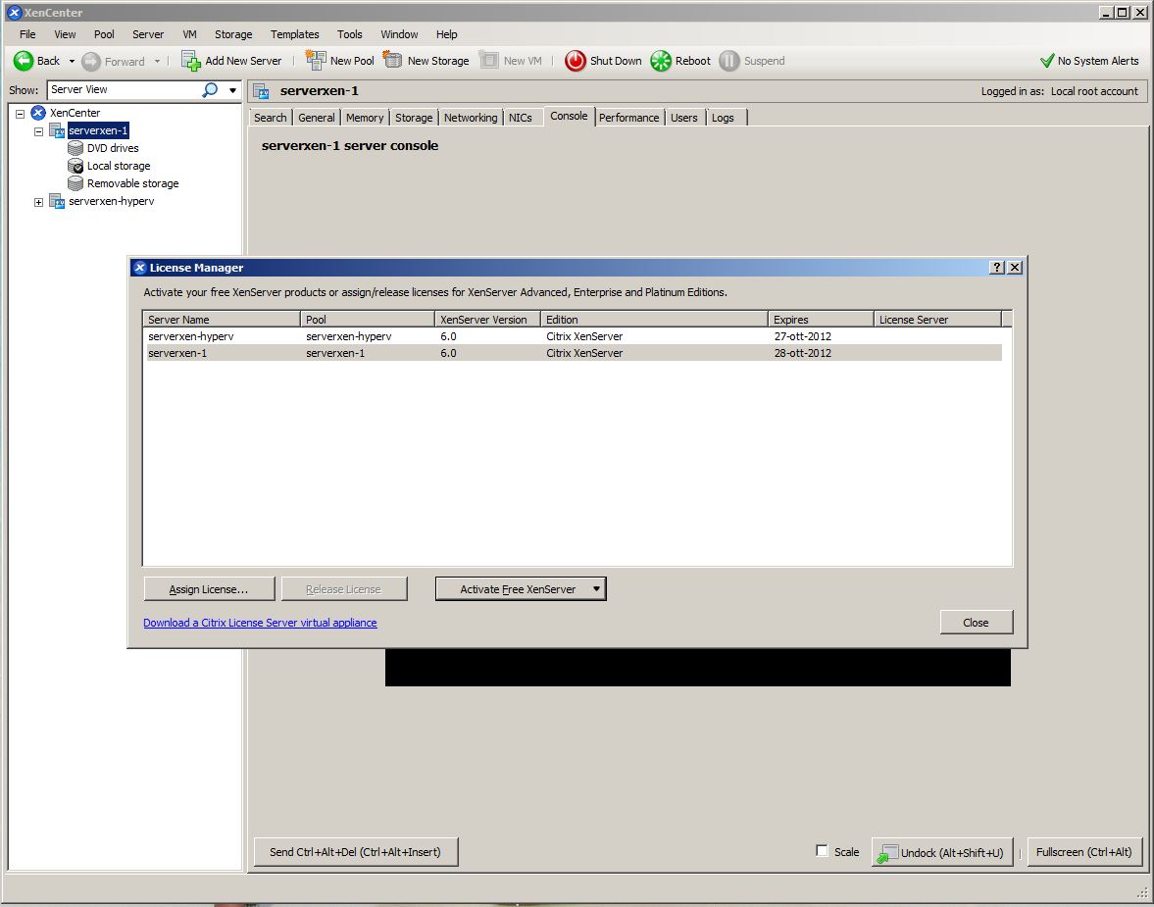Image resolution: width=1154 pixels, height=907 pixels.
Task: Toggle the Scale checkbox
Action: pyautogui.click(x=822, y=851)
